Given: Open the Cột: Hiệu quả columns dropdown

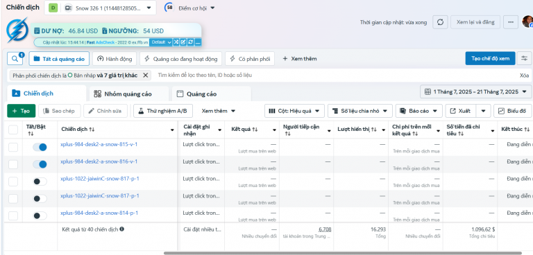Looking at the screenshot, I should tap(294, 111).
